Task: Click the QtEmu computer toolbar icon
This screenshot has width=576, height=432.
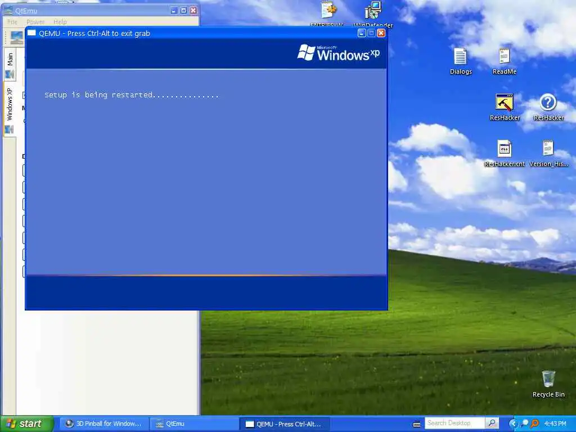Action: (x=16, y=38)
